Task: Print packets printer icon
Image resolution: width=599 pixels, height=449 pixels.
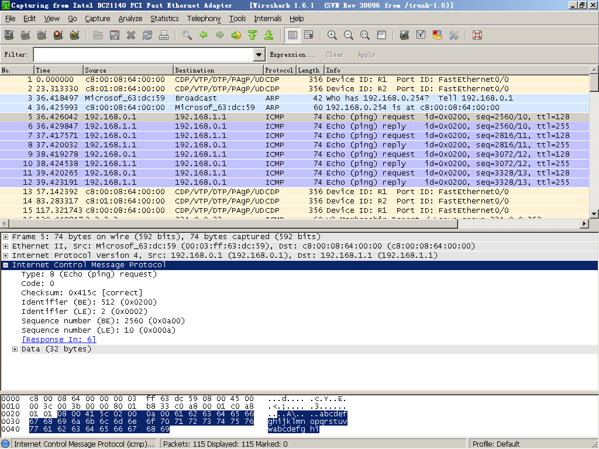Action: pos(164,36)
